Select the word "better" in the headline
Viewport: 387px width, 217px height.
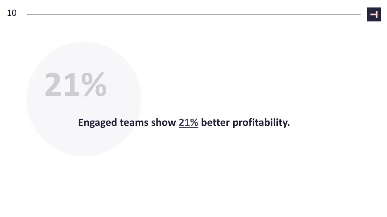point(215,122)
